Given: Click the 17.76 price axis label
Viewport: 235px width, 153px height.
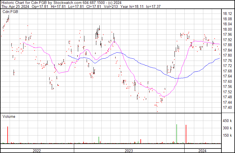Looking at the screenshot, I should pos(228,61).
